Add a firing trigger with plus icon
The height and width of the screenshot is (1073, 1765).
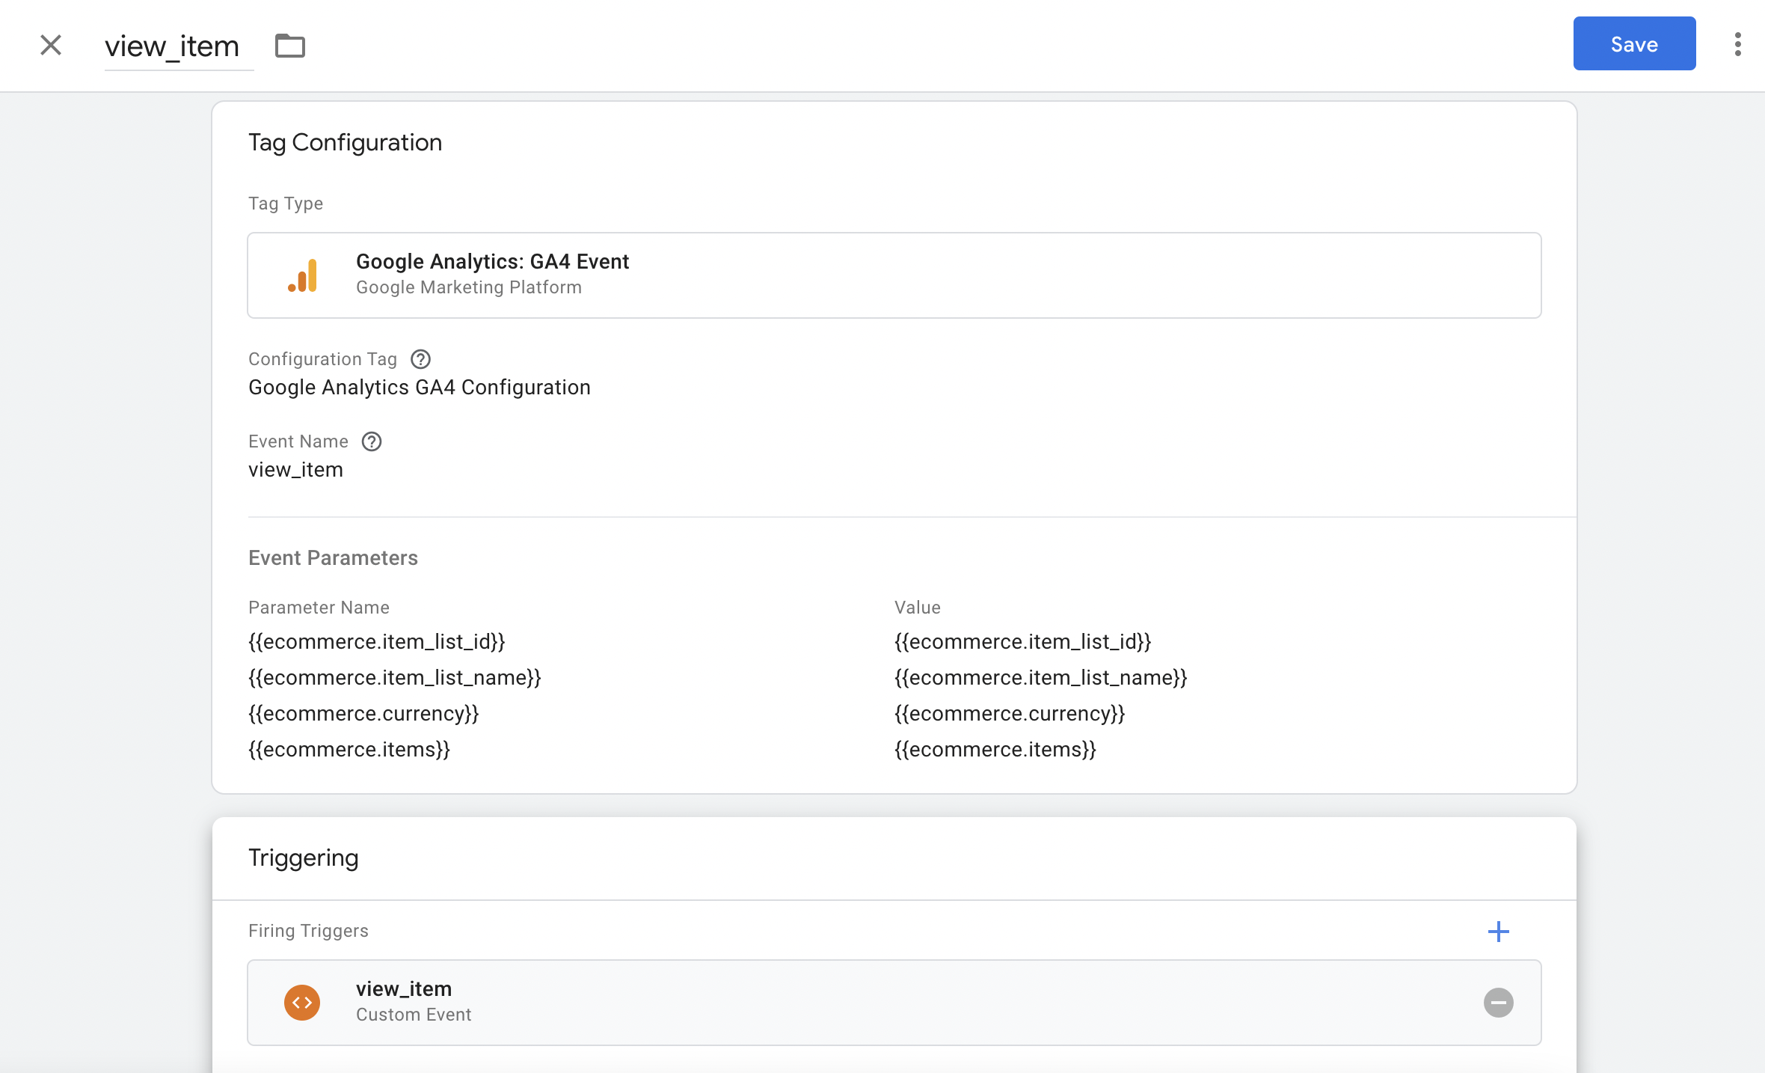coord(1498,932)
